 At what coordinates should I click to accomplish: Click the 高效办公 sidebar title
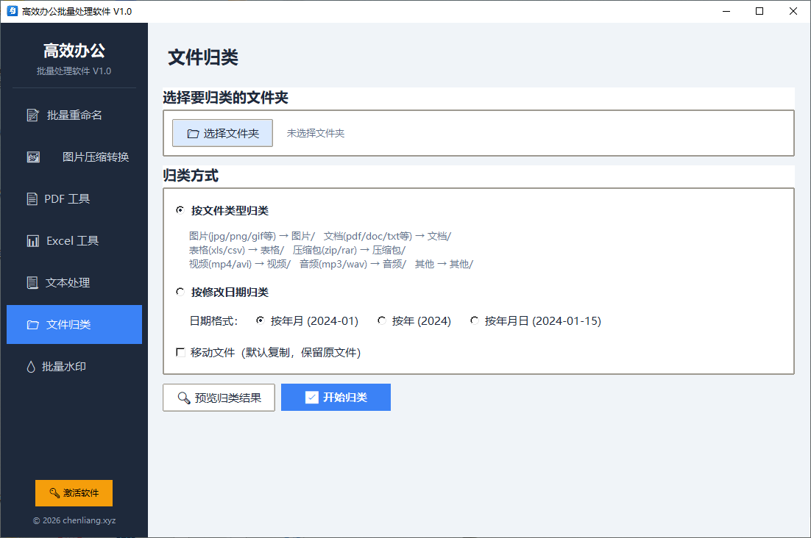74,51
